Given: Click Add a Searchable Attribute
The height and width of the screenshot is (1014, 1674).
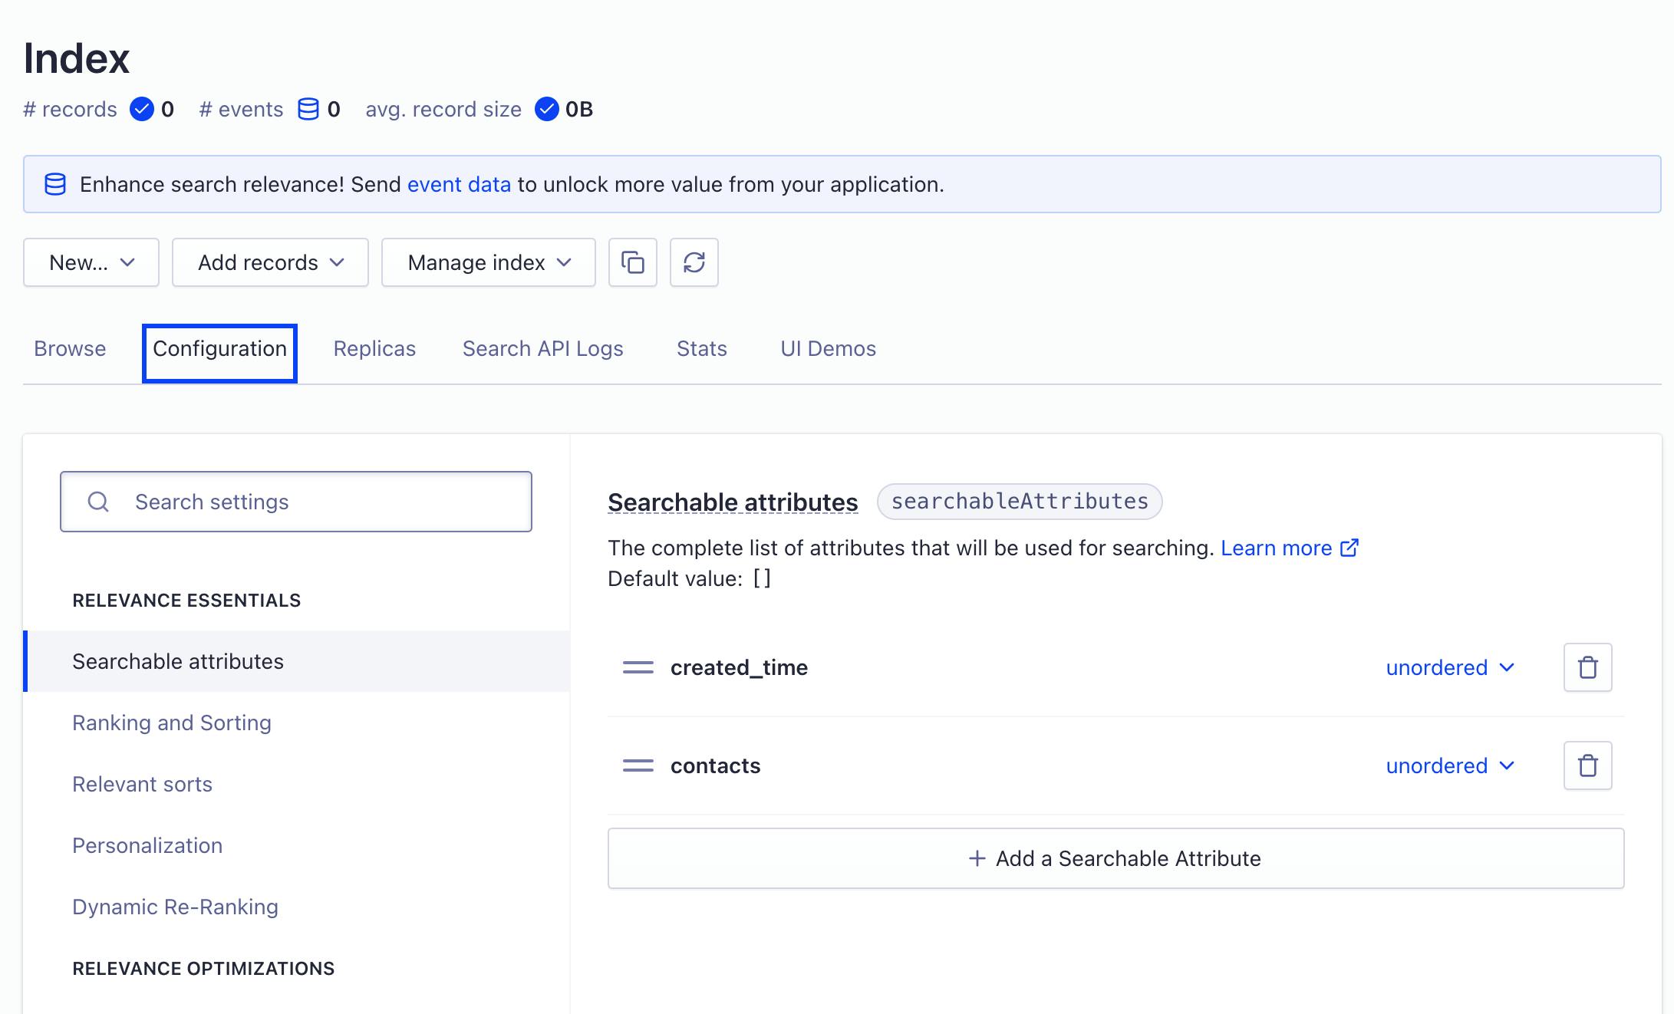Looking at the screenshot, I should 1115,858.
